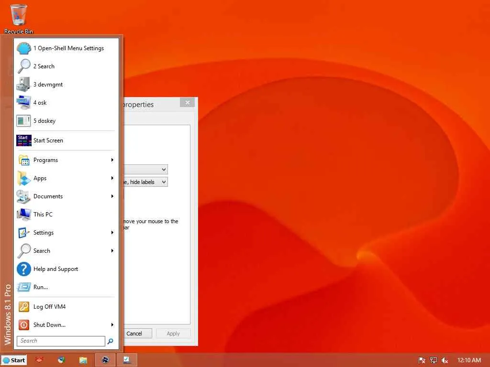Launch the '2 Search' recent item
The height and width of the screenshot is (367, 490).
(x=66, y=66)
